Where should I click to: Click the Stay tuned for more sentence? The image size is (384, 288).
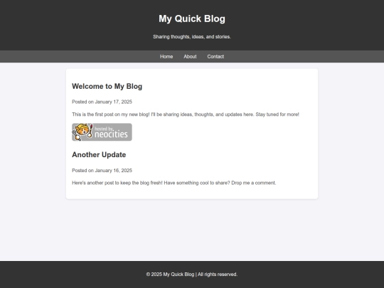(277, 114)
